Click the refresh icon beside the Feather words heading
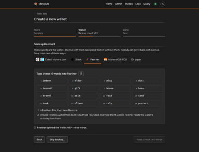This screenshot has width=199, height=152. [81, 74]
